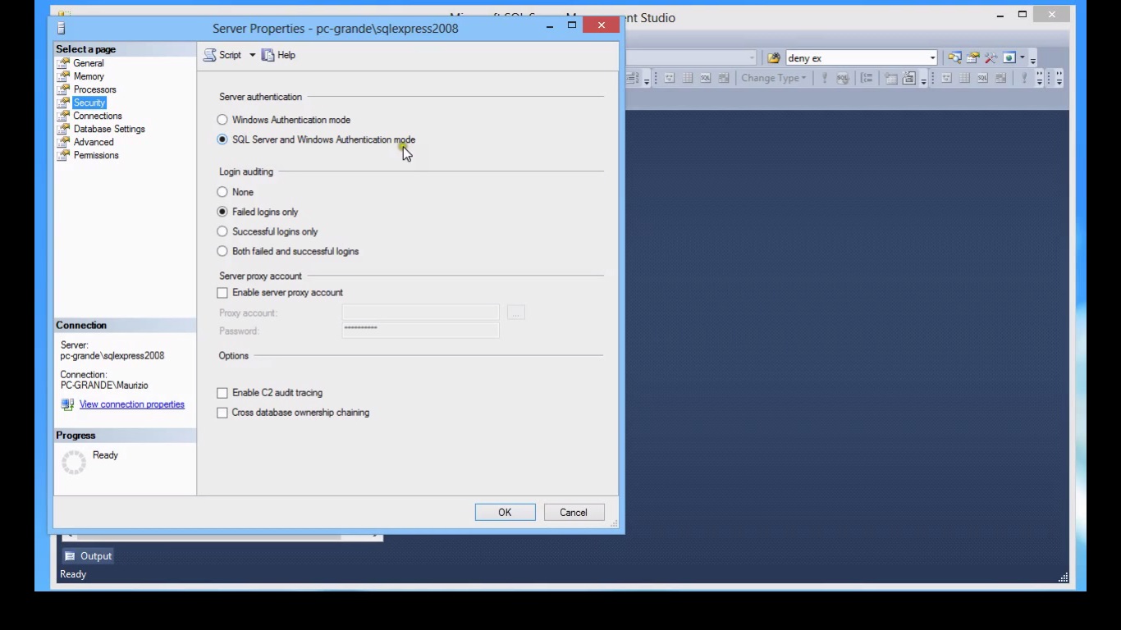Open overflow after Add Derived Table
Screen dimensions: 1121x630
point(923,80)
